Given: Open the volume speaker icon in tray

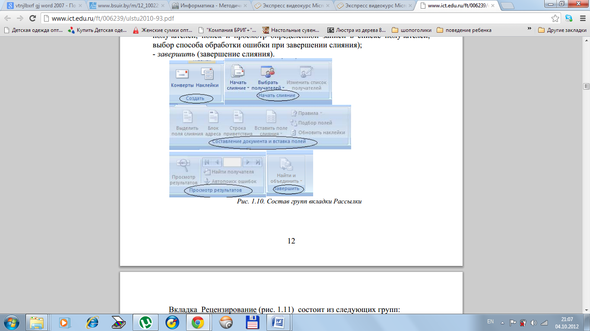Looking at the screenshot, I should [533, 322].
